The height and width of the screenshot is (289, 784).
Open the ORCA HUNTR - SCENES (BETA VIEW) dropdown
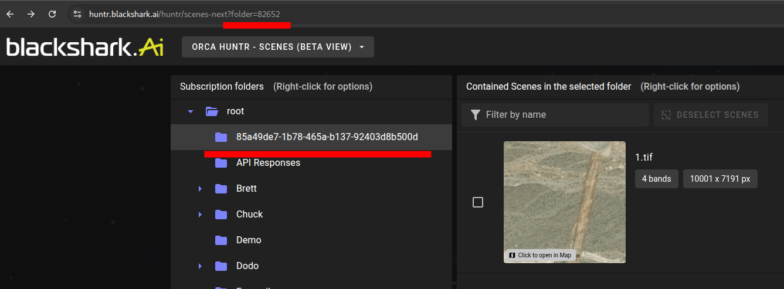click(x=278, y=47)
